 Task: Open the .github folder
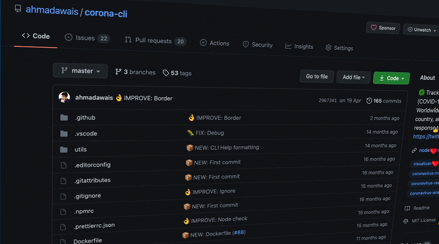click(85, 117)
